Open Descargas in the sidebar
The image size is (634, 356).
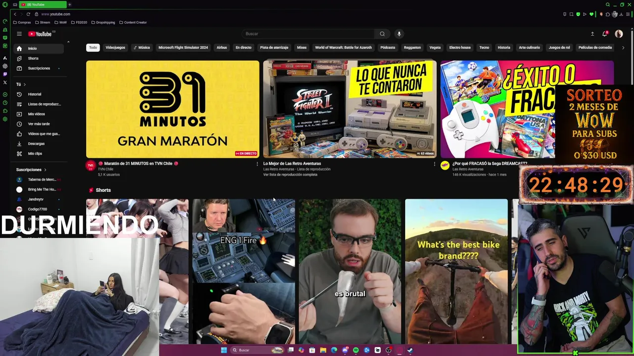(x=39, y=143)
